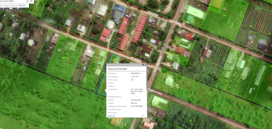The height and width of the screenshot is (129, 272).
Task: Maximize the parcel info popup
Action: point(143,65)
